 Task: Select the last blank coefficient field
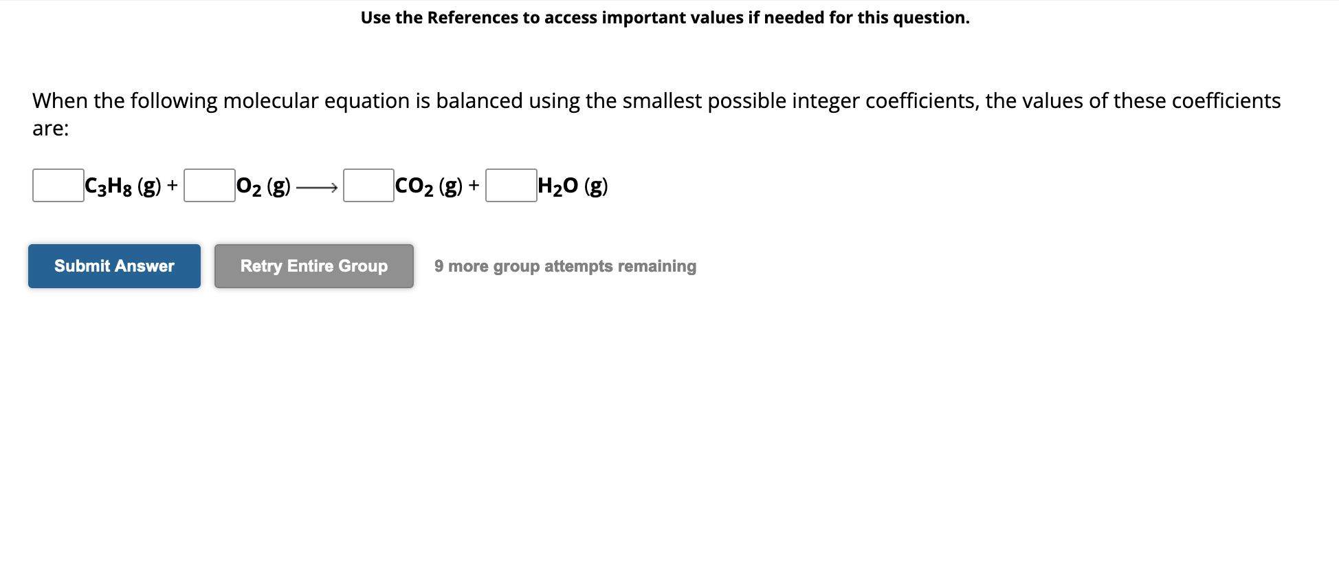[x=511, y=185]
